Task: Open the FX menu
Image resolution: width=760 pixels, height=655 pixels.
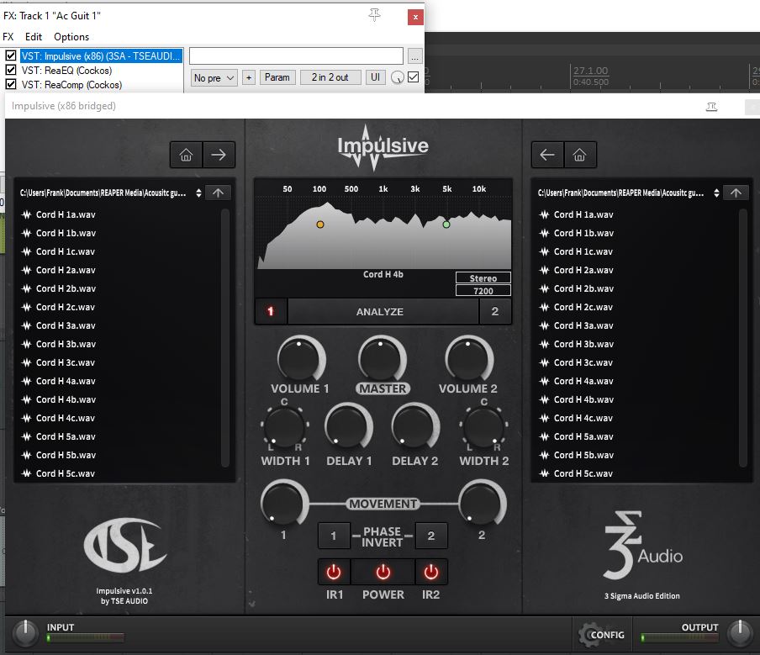Action: point(8,37)
